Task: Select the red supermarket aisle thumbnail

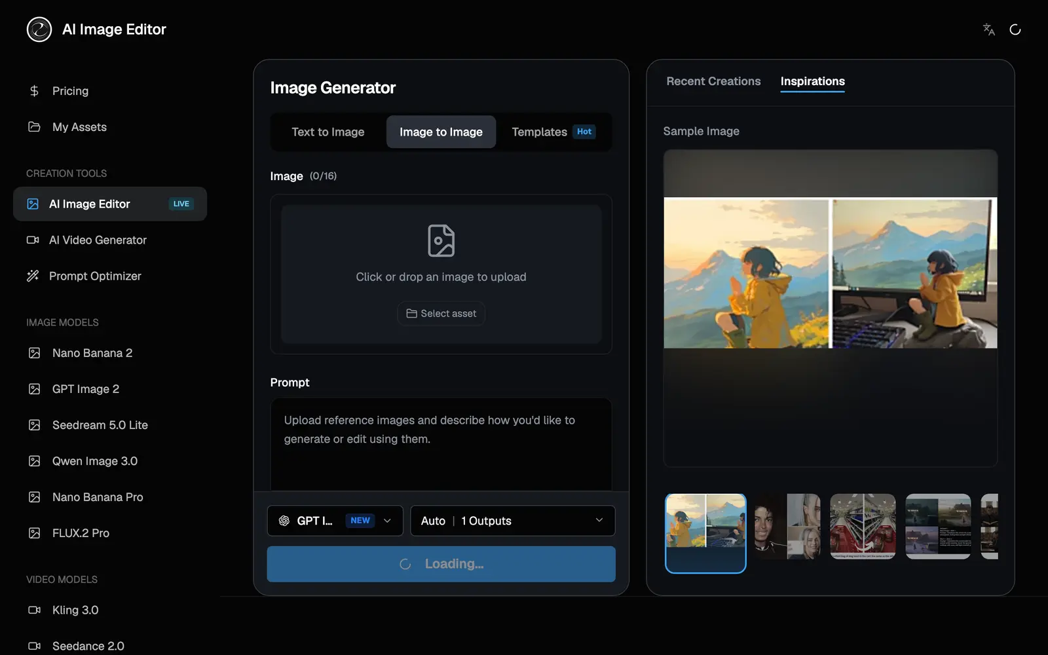Action: 863,527
